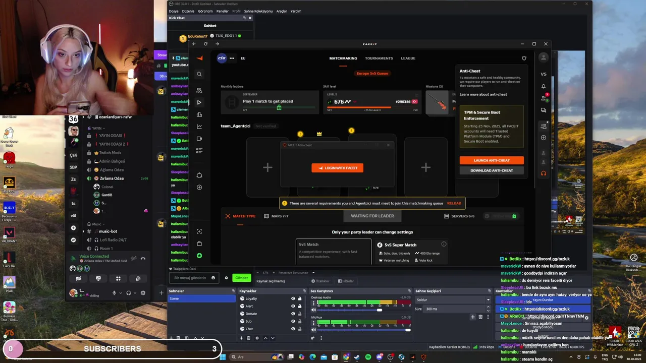Click Login with FACEIT button

[337, 168]
